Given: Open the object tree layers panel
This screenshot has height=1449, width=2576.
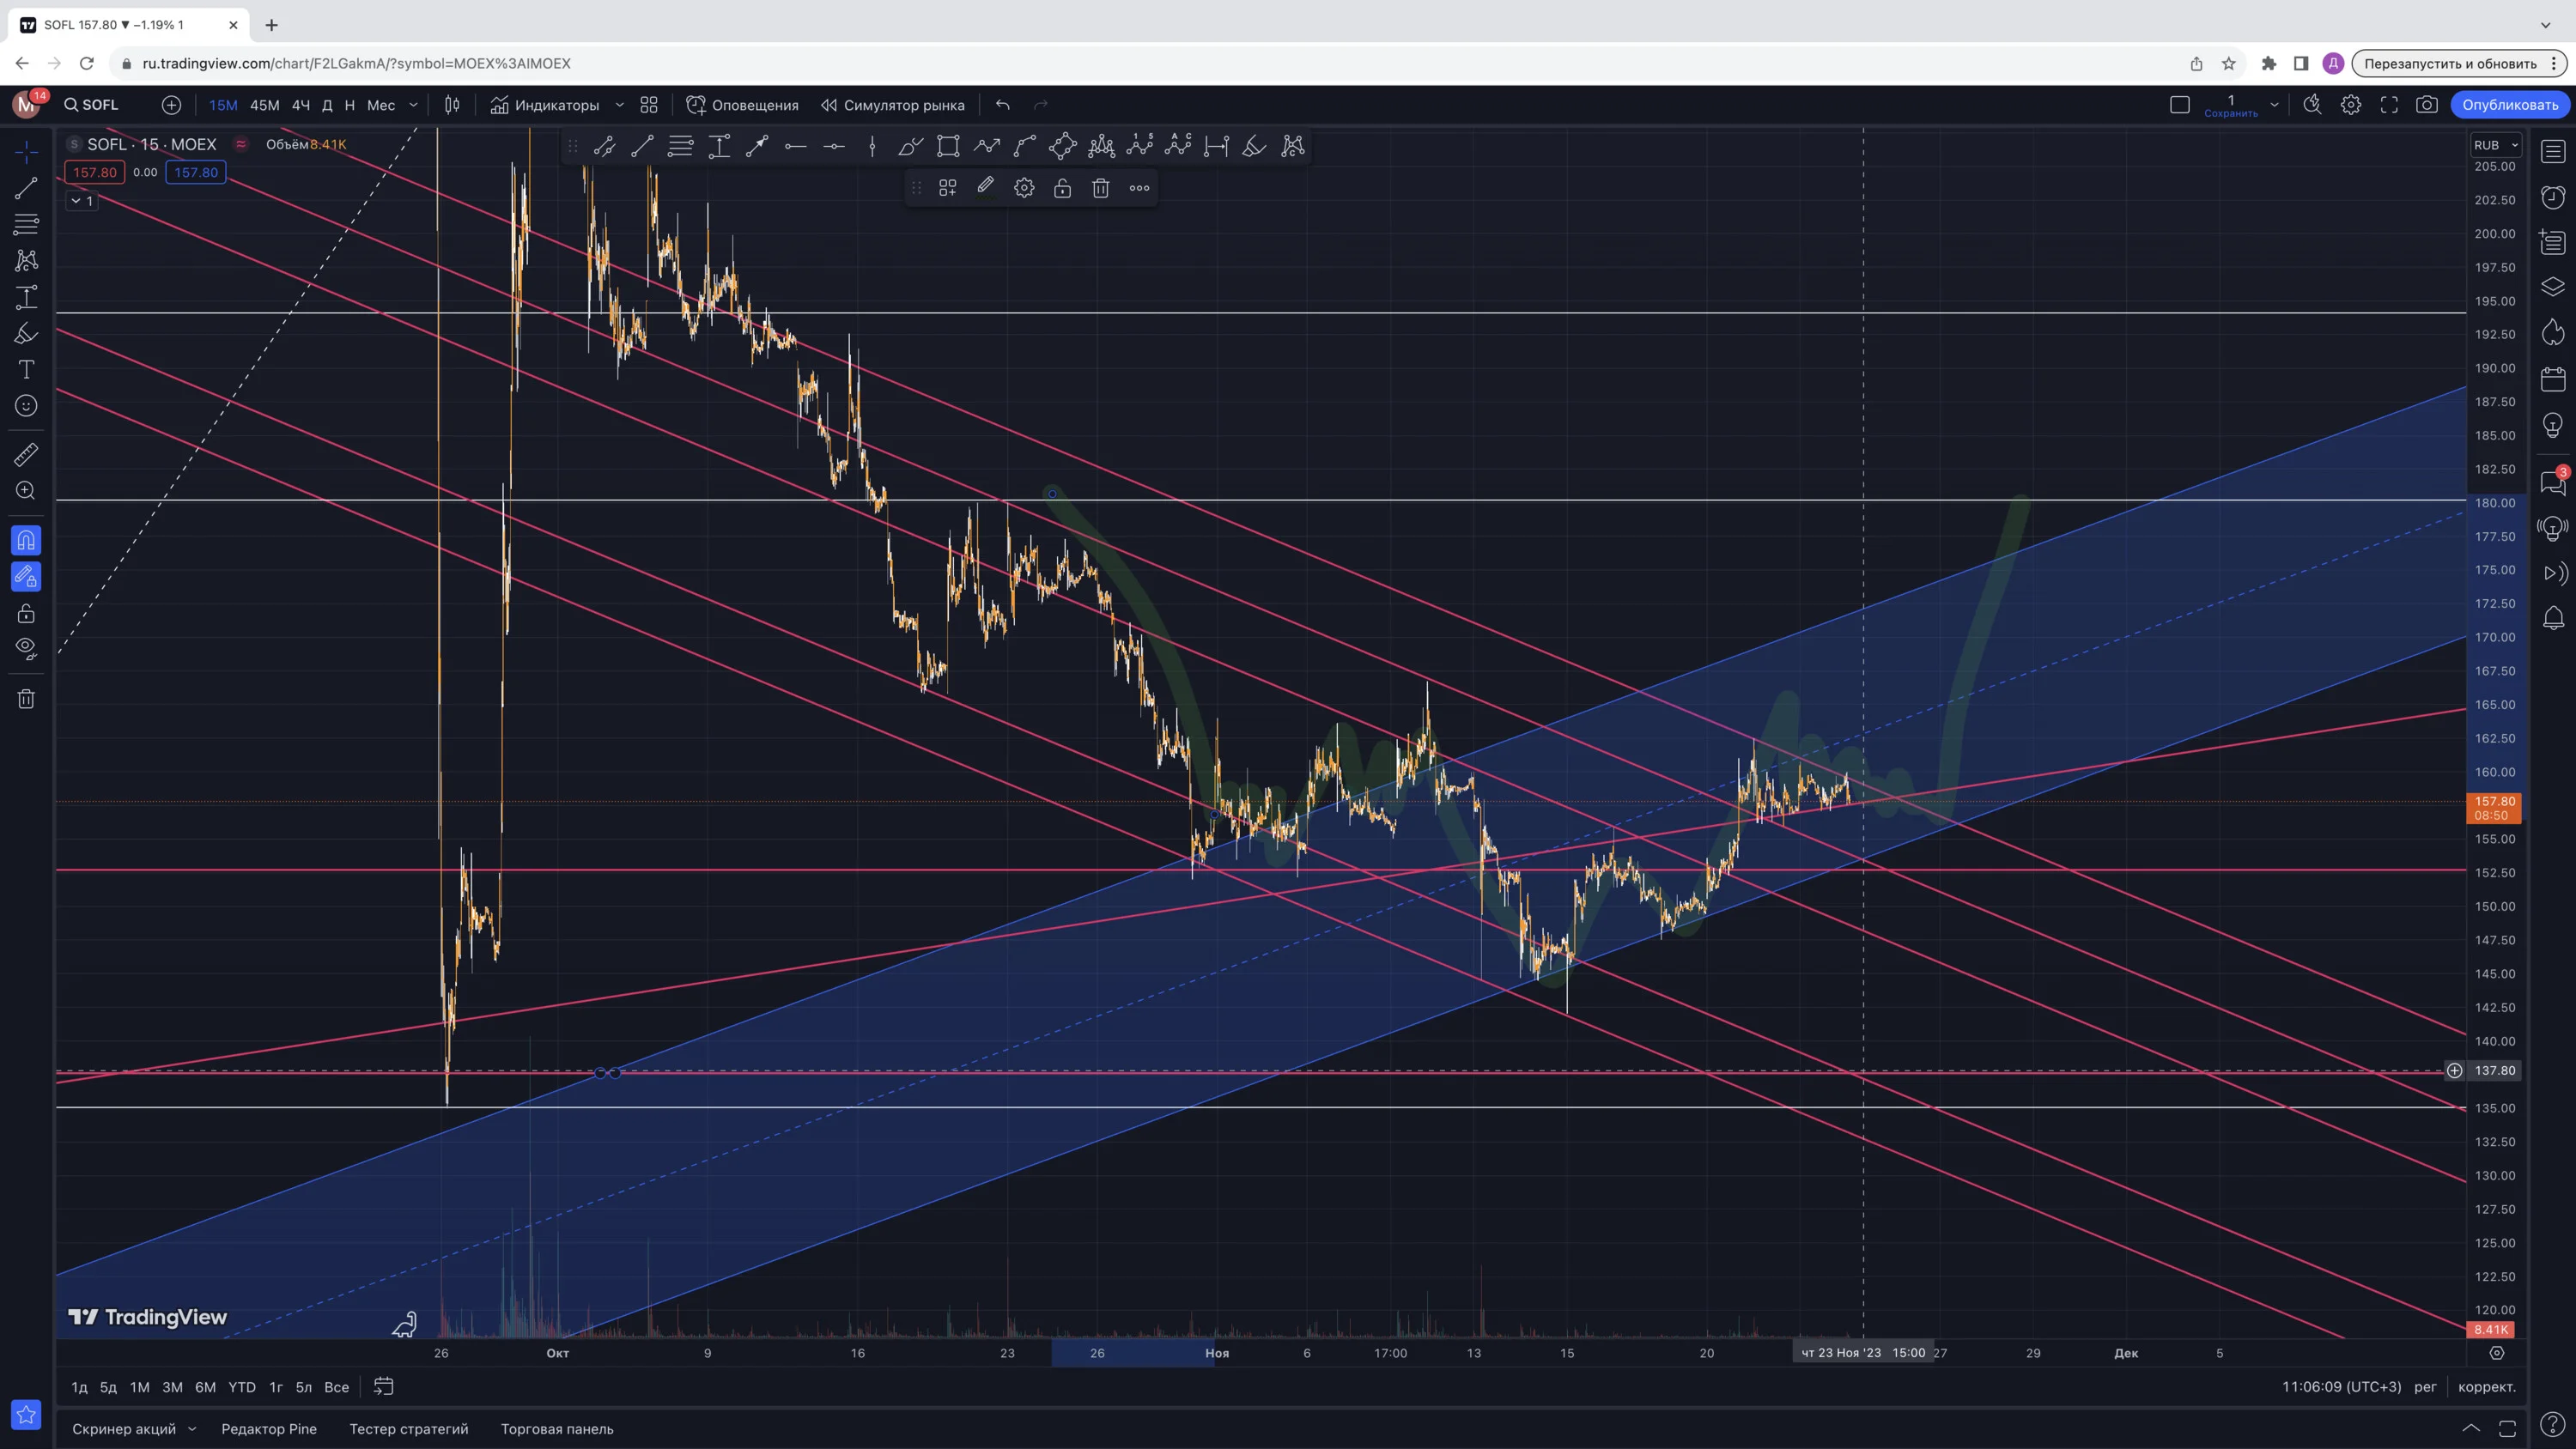Looking at the screenshot, I should click(2553, 287).
